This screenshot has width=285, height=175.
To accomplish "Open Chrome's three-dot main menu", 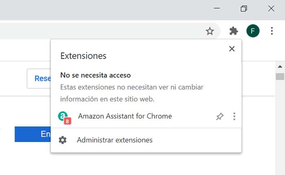I will (x=272, y=31).
